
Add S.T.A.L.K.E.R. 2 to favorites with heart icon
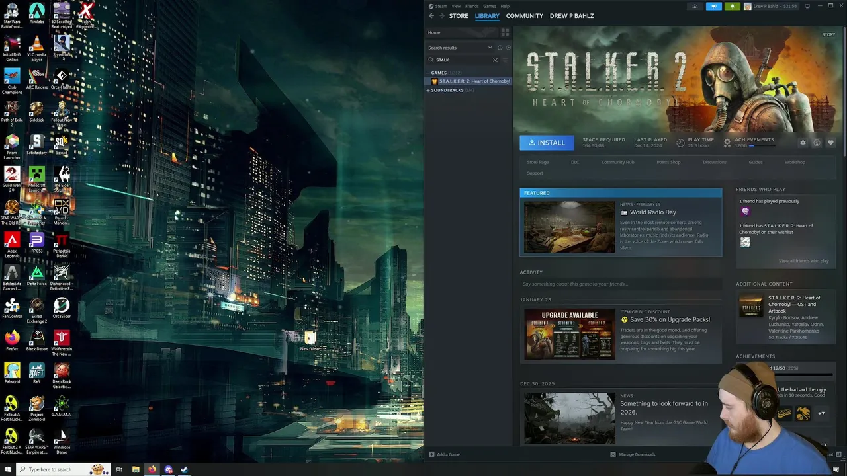click(830, 143)
